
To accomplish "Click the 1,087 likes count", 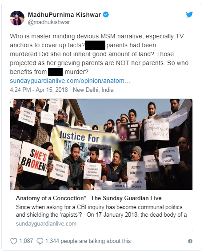I will click(26, 241).
